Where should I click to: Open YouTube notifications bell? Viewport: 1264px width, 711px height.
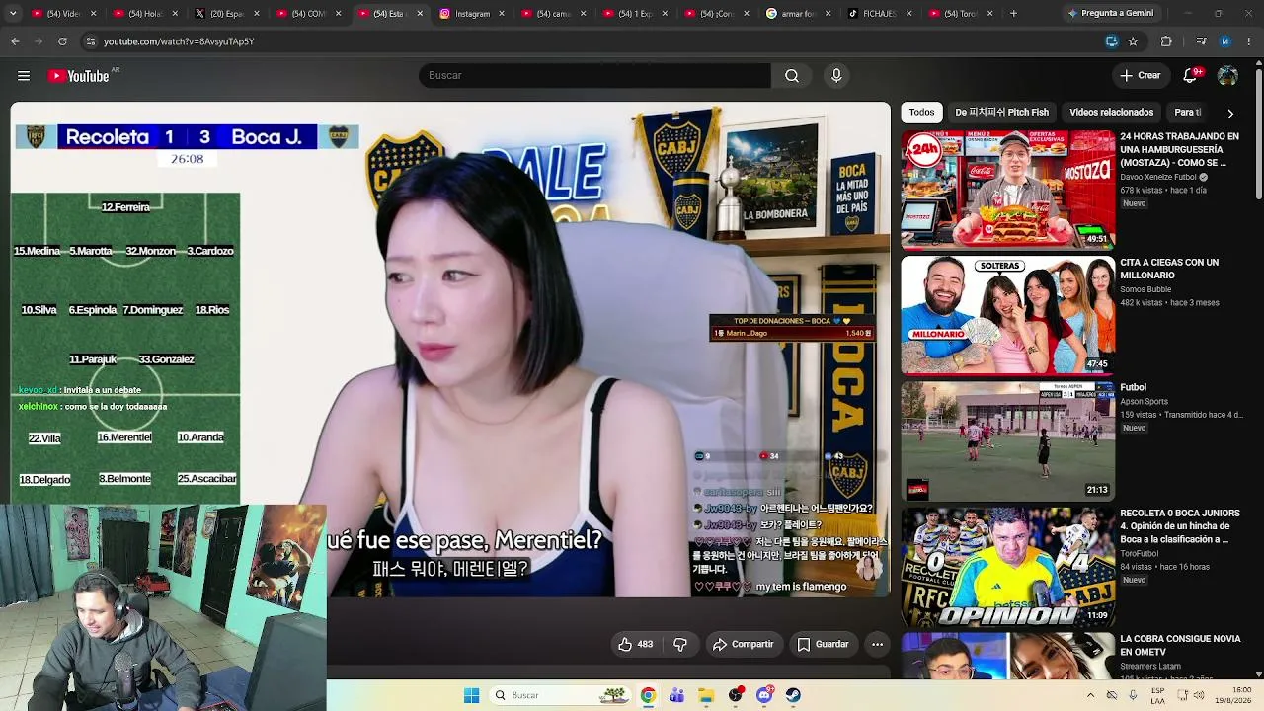pyautogui.click(x=1190, y=76)
